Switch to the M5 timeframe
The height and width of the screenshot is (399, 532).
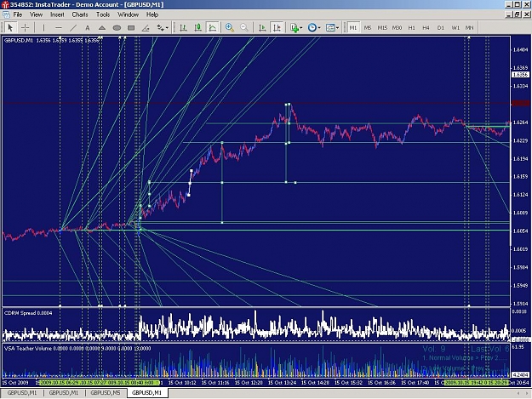point(368,28)
